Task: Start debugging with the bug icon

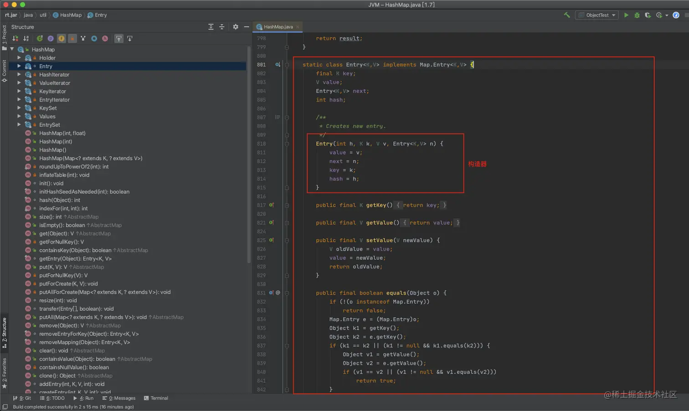Action: coord(637,15)
